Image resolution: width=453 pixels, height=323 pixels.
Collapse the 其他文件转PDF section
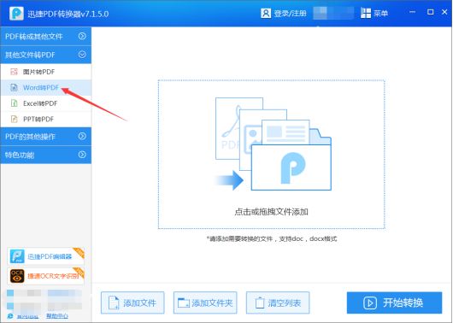click(x=46, y=55)
